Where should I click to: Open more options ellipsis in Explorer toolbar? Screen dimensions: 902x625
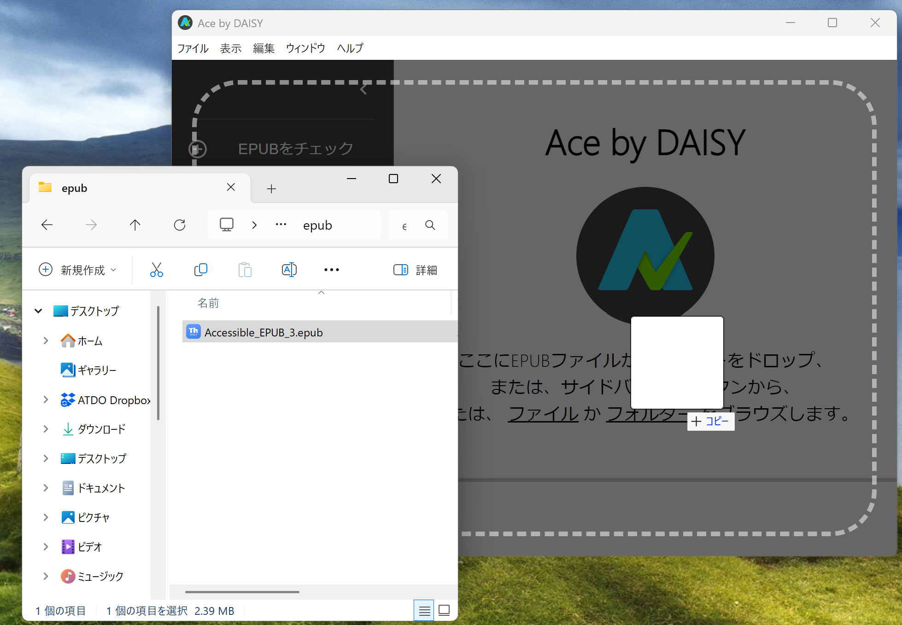pos(332,270)
